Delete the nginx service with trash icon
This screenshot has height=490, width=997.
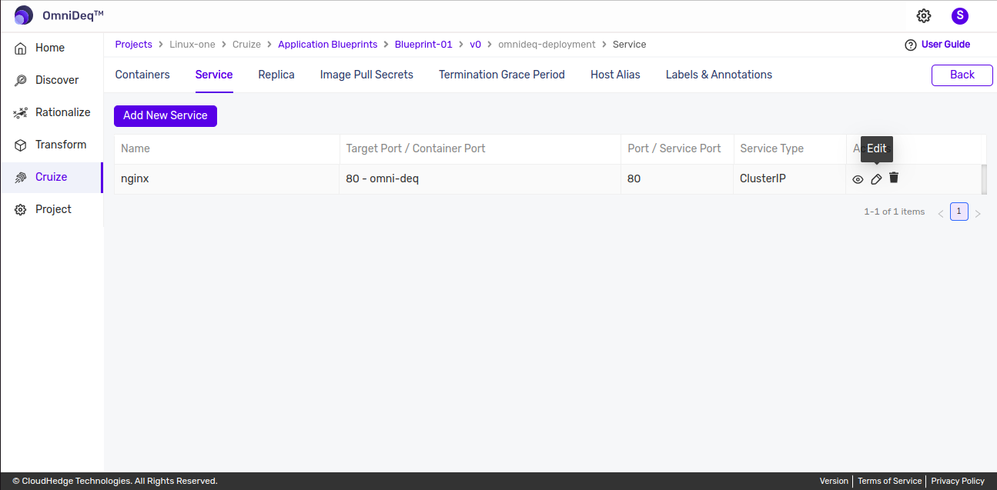click(x=894, y=178)
